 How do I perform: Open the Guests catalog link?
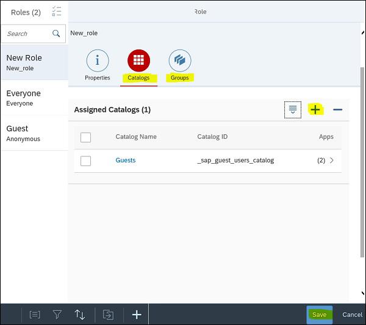(126, 161)
